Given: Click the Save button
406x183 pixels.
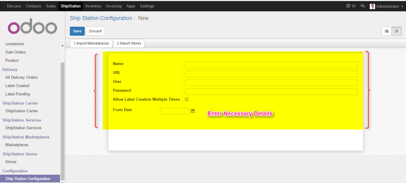Looking at the screenshot, I should (x=77, y=31).
